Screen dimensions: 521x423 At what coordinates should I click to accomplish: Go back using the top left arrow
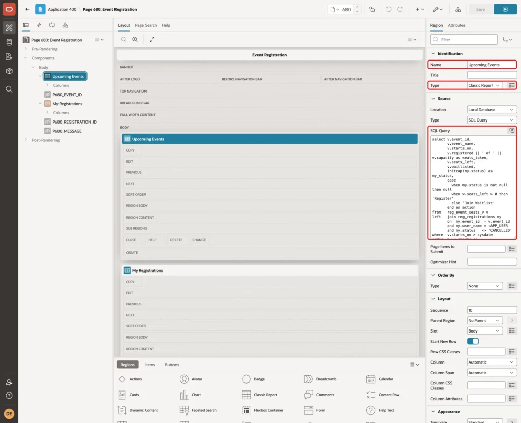tap(27, 9)
